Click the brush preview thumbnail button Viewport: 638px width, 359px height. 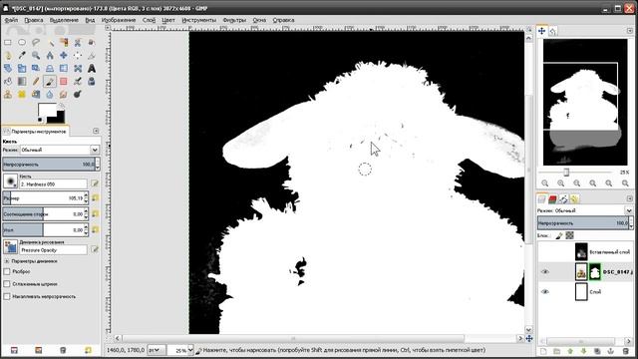(x=10, y=180)
